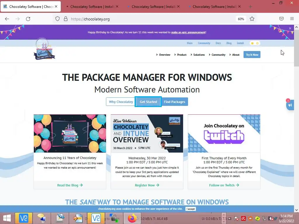Image resolution: width=299 pixels, height=224 pixels.
Task: Click the Get Started button
Action: point(148,102)
